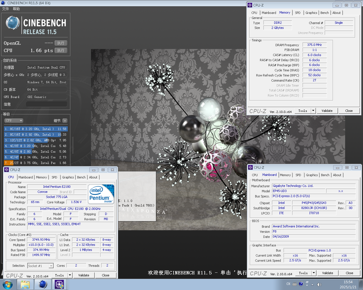363x290 pixels.
Task: Open File Explorer from the taskbar
Action: pos(25,284)
